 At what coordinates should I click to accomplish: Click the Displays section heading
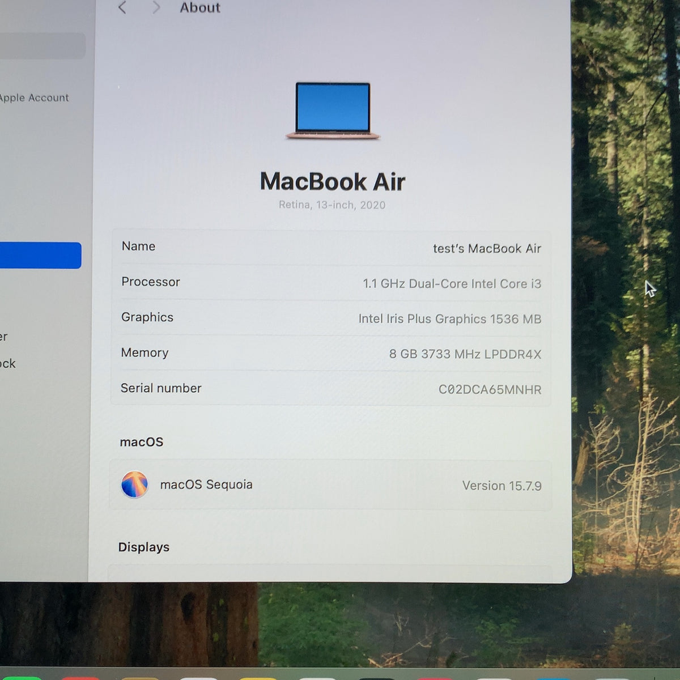144,547
